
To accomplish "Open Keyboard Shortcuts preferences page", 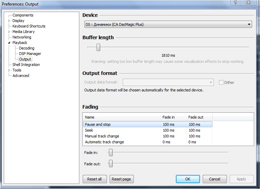I will click(29, 26).
